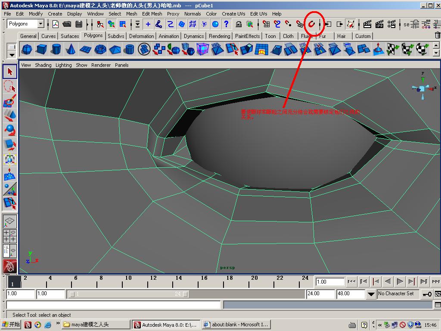The width and height of the screenshot is (441, 331).
Task: Toggle the Auto Keyframe key button
Action: point(427,294)
